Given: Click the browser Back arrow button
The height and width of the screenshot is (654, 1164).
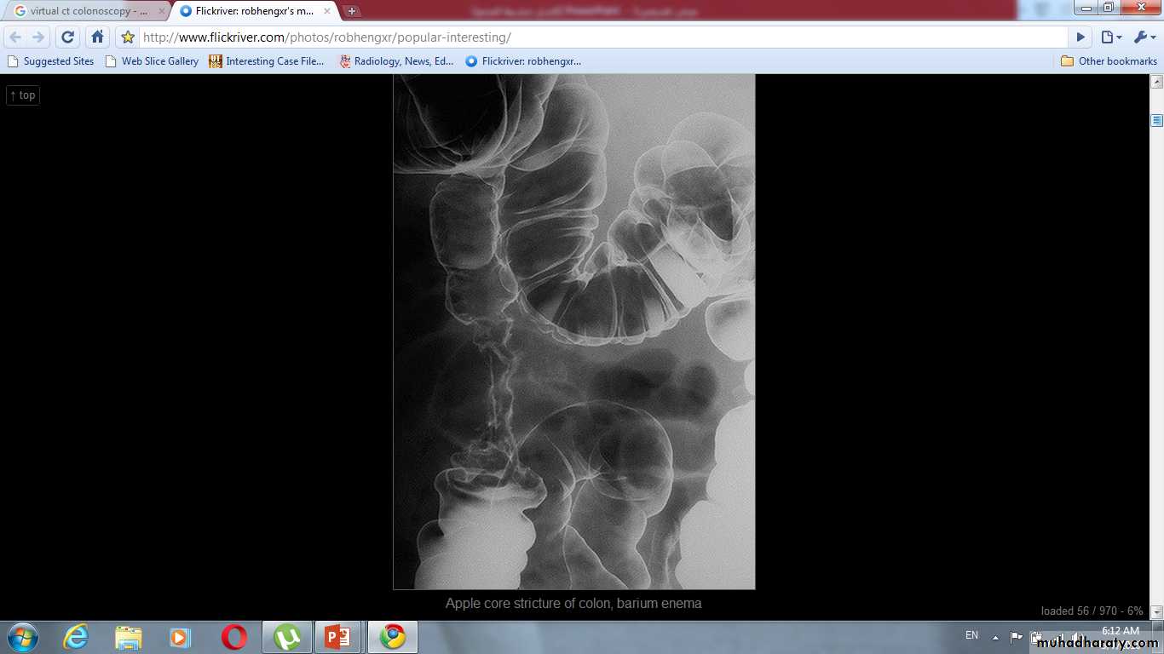Looking at the screenshot, I should (x=15, y=37).
